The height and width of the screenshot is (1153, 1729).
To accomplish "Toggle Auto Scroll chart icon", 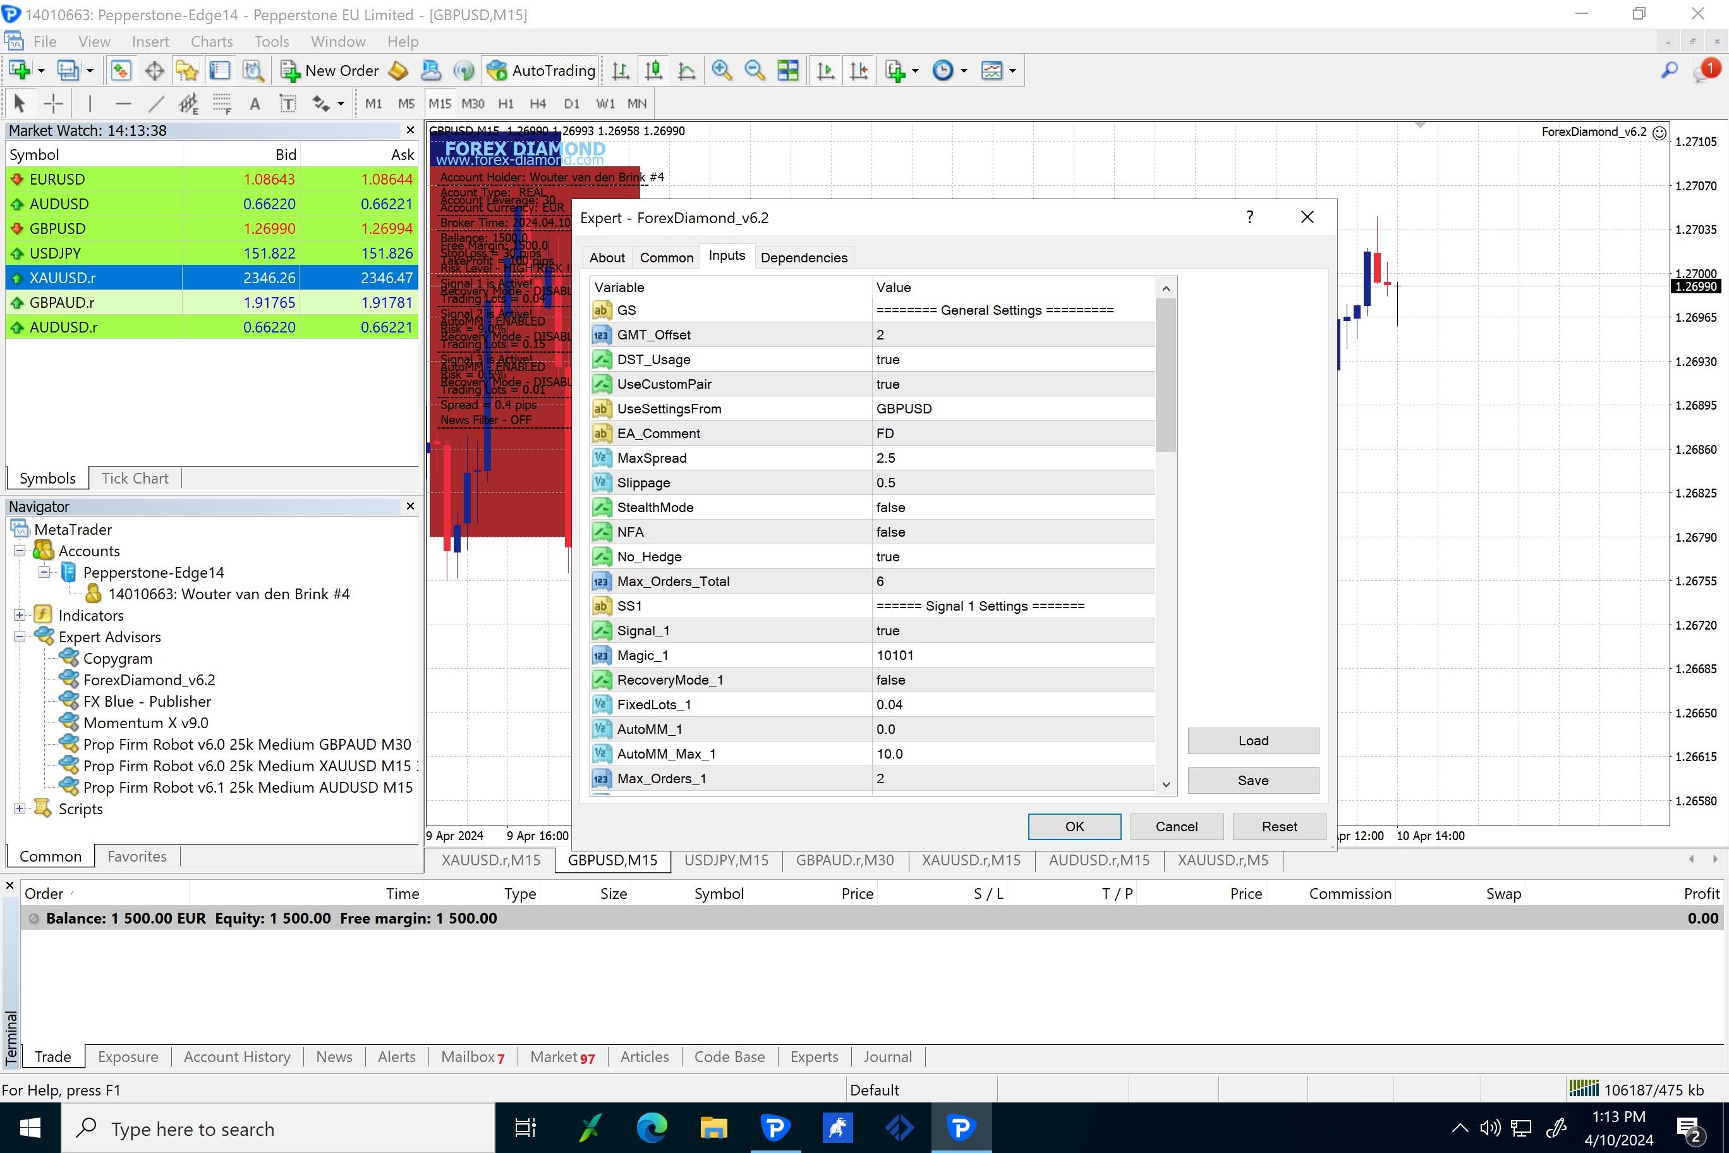I will (x=825, y=71).
